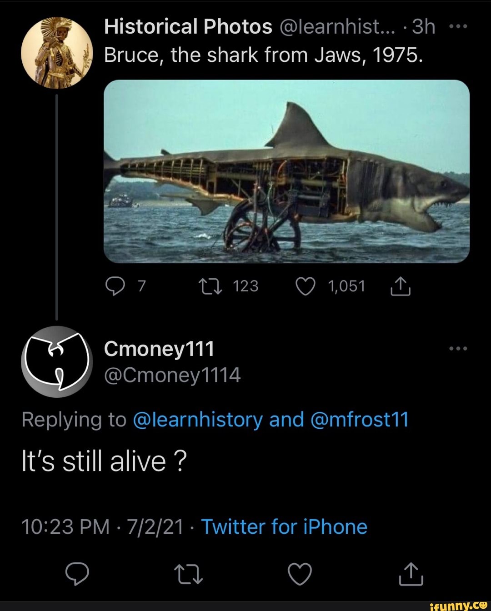Click the Twitter for iPhone link

[x=284, y=527]
